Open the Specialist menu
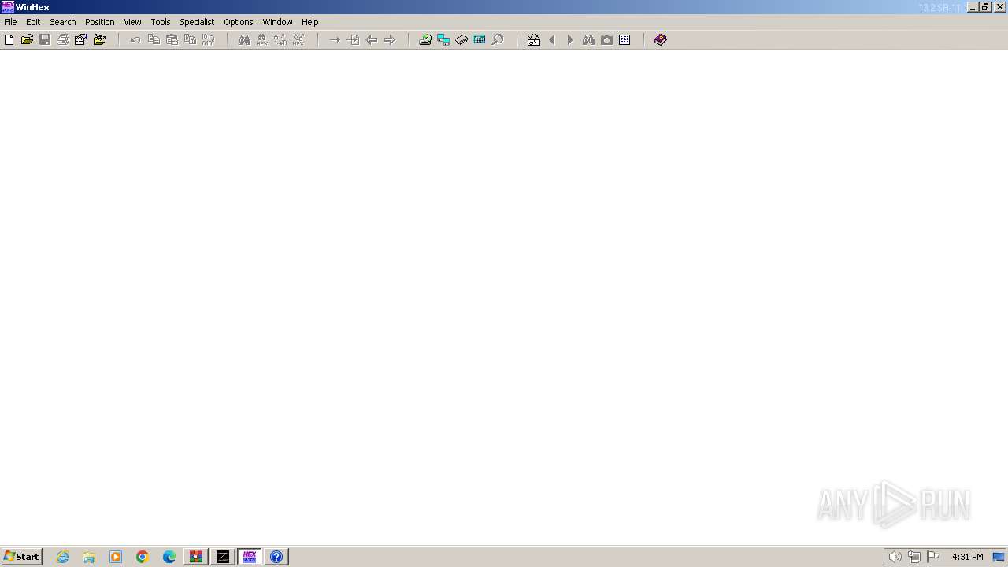The image size is (1008, 567). coord(197,22)
